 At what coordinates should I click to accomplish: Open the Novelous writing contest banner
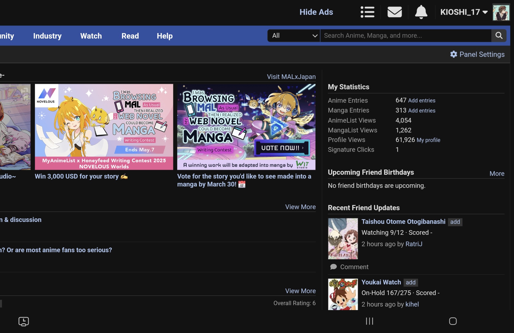(x=104, y=127)
